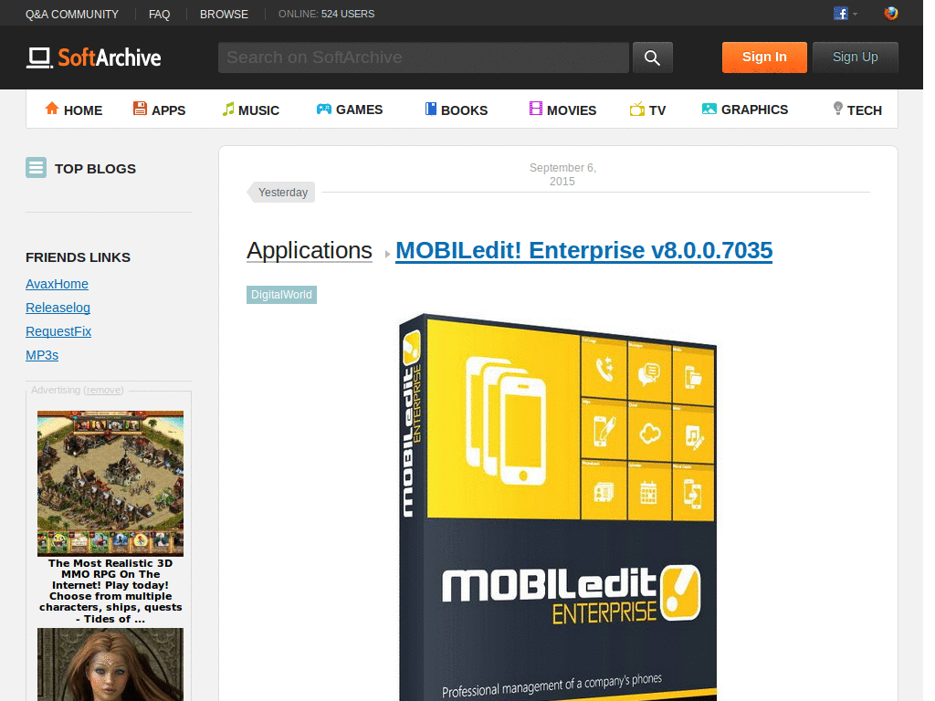Open the Applications category link
The width and height of the screenshot is (935, 701).
(x=310, y=250)
